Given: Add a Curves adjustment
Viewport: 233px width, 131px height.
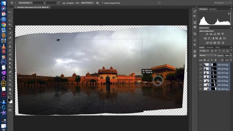Looking at the screenshot, I should pos(215,34).
